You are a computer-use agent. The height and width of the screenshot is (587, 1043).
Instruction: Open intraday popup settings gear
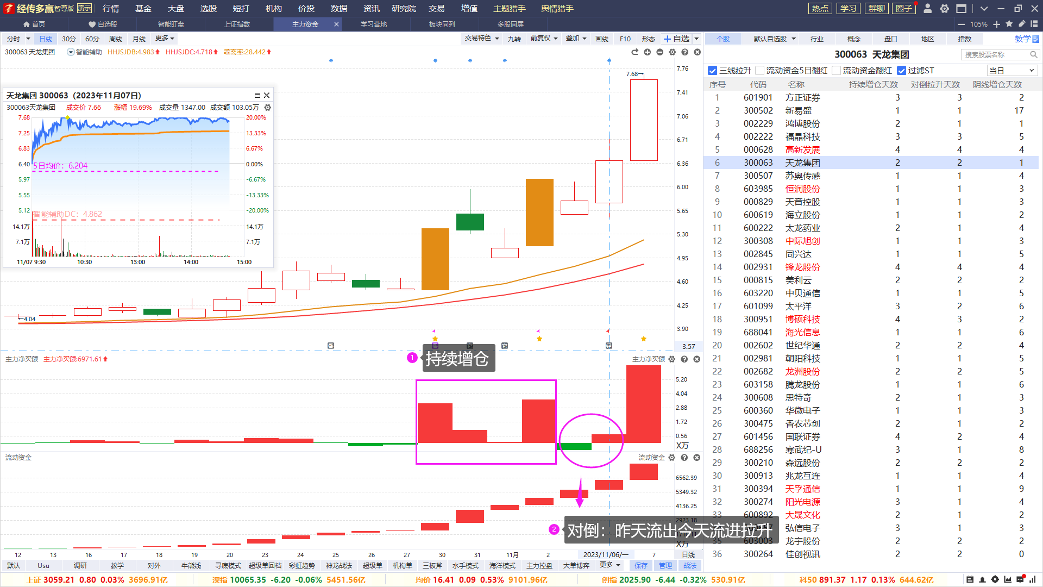coord(267,108)
